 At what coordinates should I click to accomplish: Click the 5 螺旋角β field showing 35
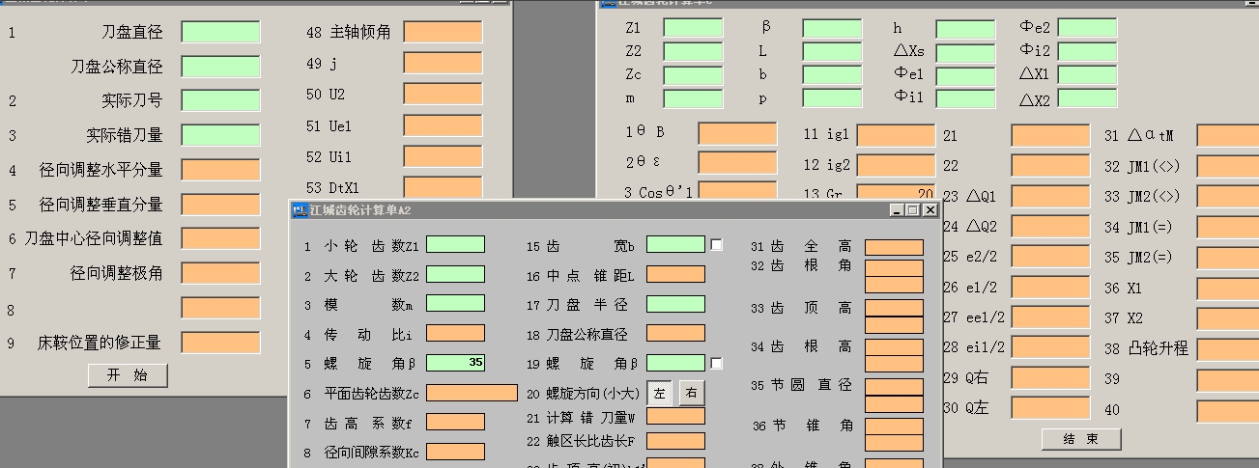tap(455, 363)
